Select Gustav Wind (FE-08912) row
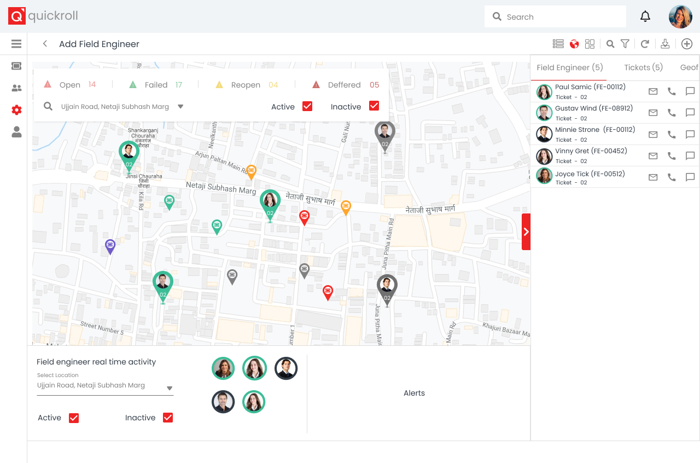This screenshot has width=700, height=463. [x=615, y=113]
